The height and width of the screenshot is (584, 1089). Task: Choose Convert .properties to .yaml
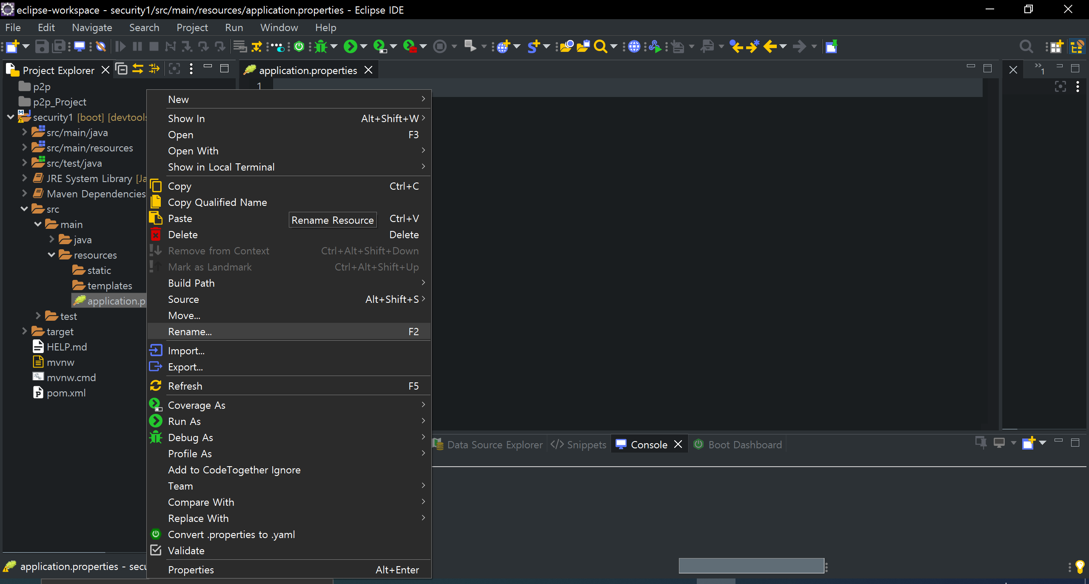(231, 534)
